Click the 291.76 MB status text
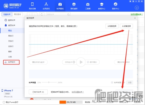145x105 pixels. click(x=71, y=102)
